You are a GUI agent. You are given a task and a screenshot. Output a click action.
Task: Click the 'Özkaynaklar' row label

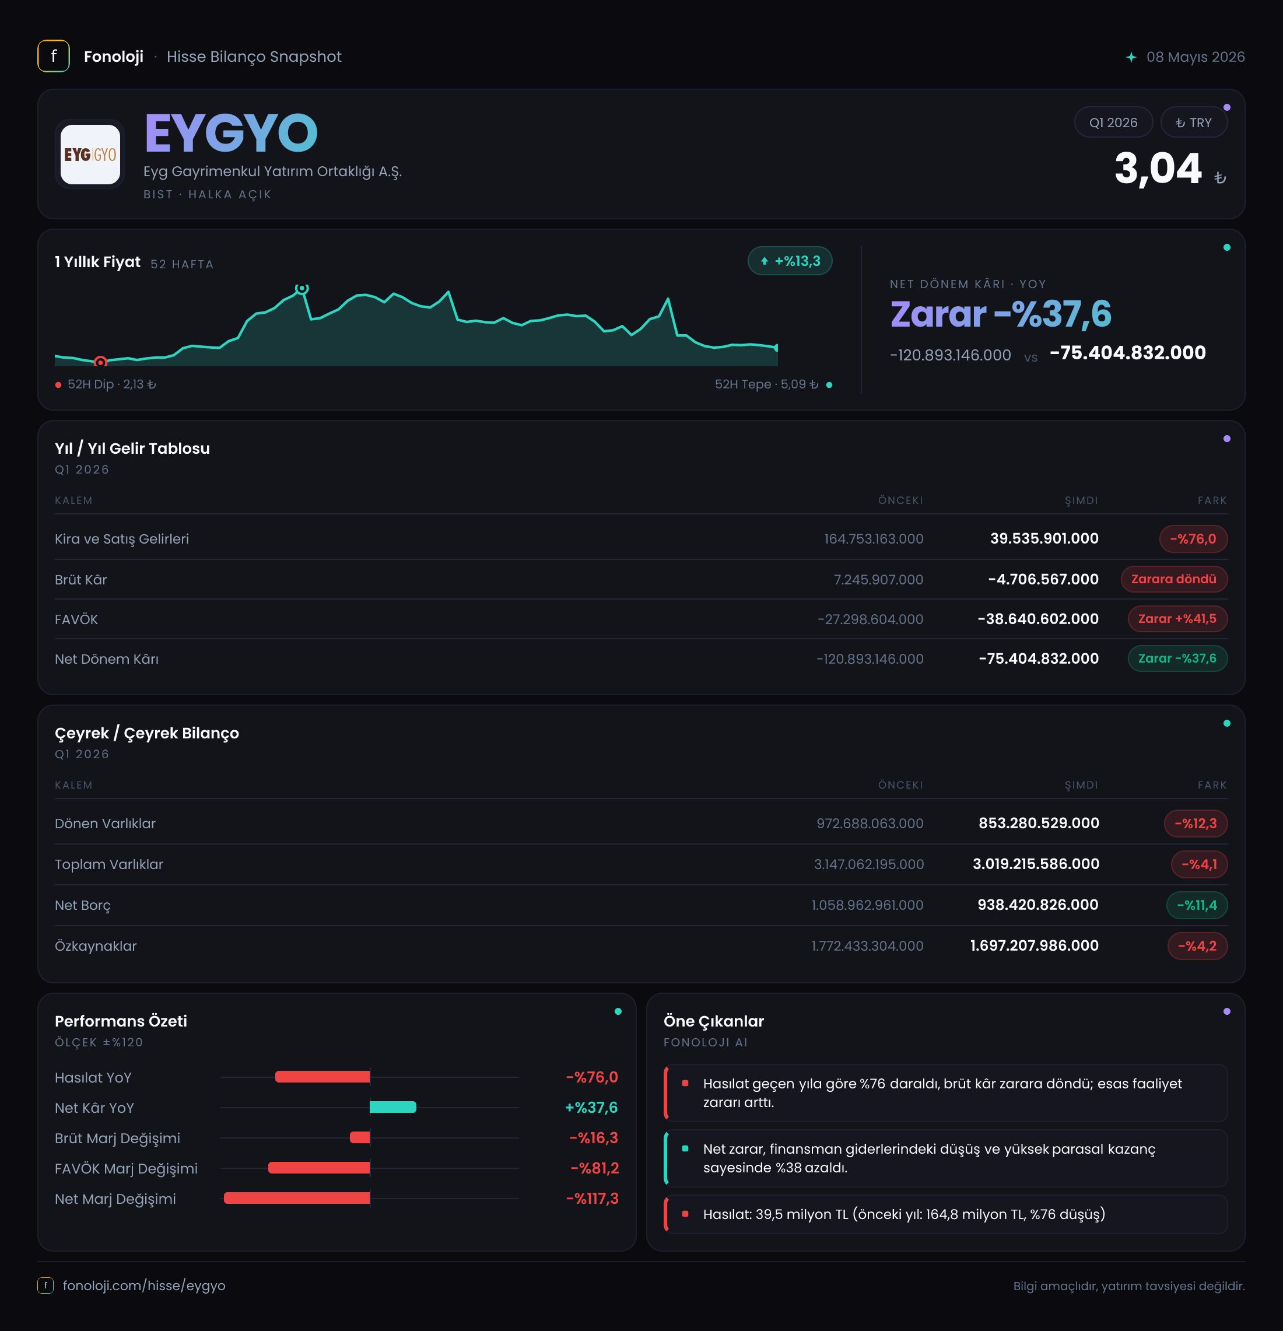click(x=96, y=947)
